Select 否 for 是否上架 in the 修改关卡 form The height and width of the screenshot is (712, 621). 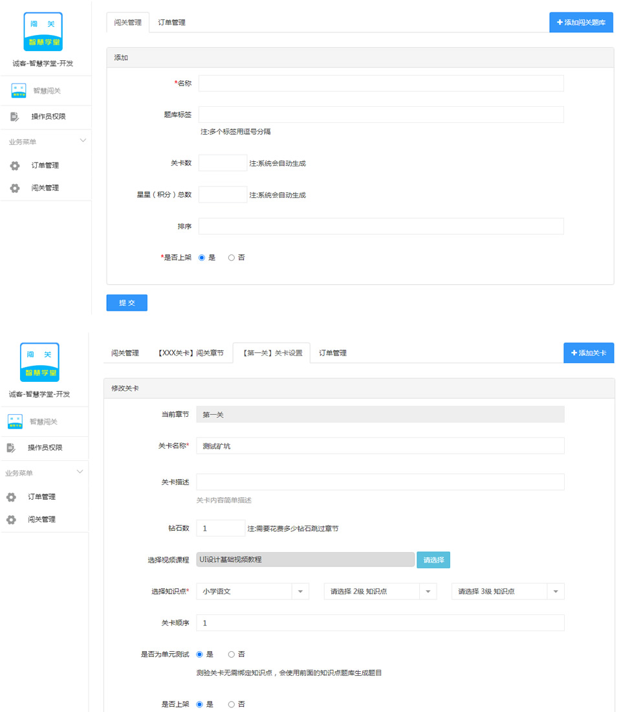pyautogui.click(x=232, y=704)
